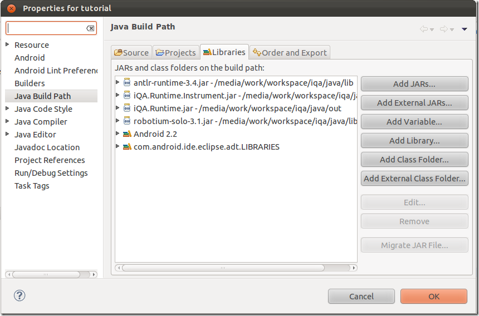Click the Edit... button

point(414,203)
